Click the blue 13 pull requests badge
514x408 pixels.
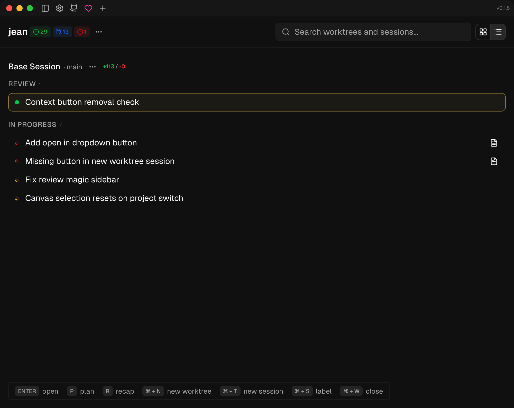pyautogui.click(x=62, y=32)
